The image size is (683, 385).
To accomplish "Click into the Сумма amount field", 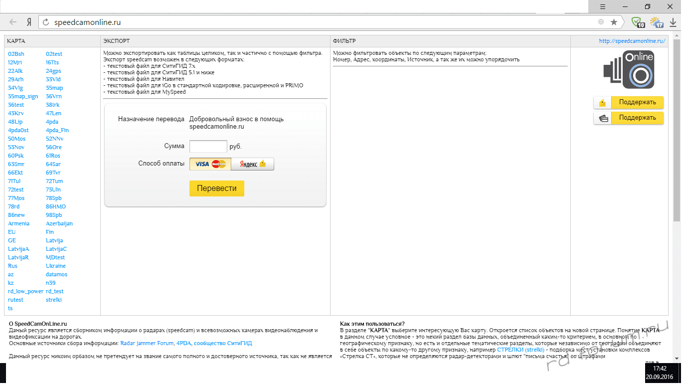I will tap(208, 147).
